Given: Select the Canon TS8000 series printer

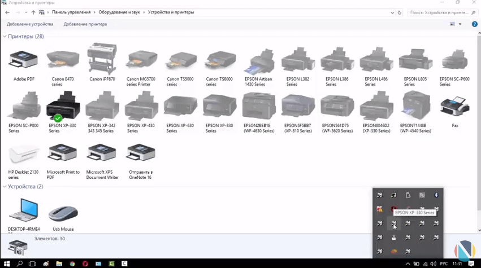Looking at the screenshot, I should click(219, 68).
